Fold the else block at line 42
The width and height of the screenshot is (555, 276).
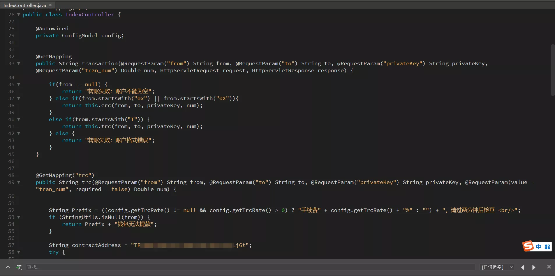pyautogui.click(x=18, y=133)
